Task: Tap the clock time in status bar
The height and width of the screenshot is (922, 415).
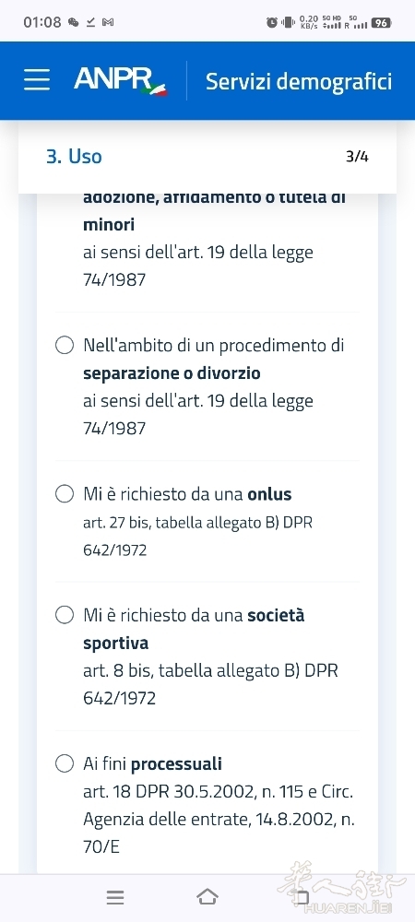Action: pyautogui.click(x=42, y=22)
